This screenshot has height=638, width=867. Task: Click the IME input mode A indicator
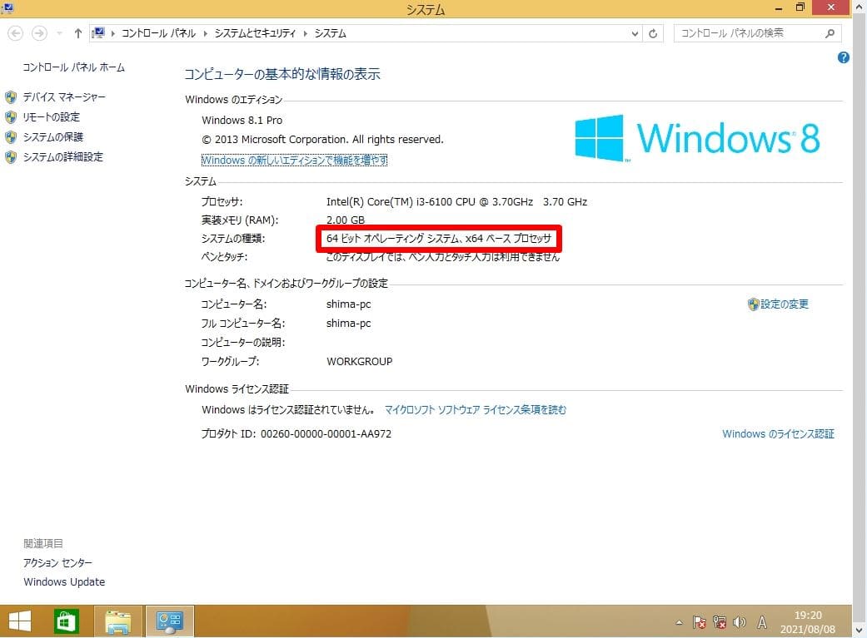click(x=762, y=622)
